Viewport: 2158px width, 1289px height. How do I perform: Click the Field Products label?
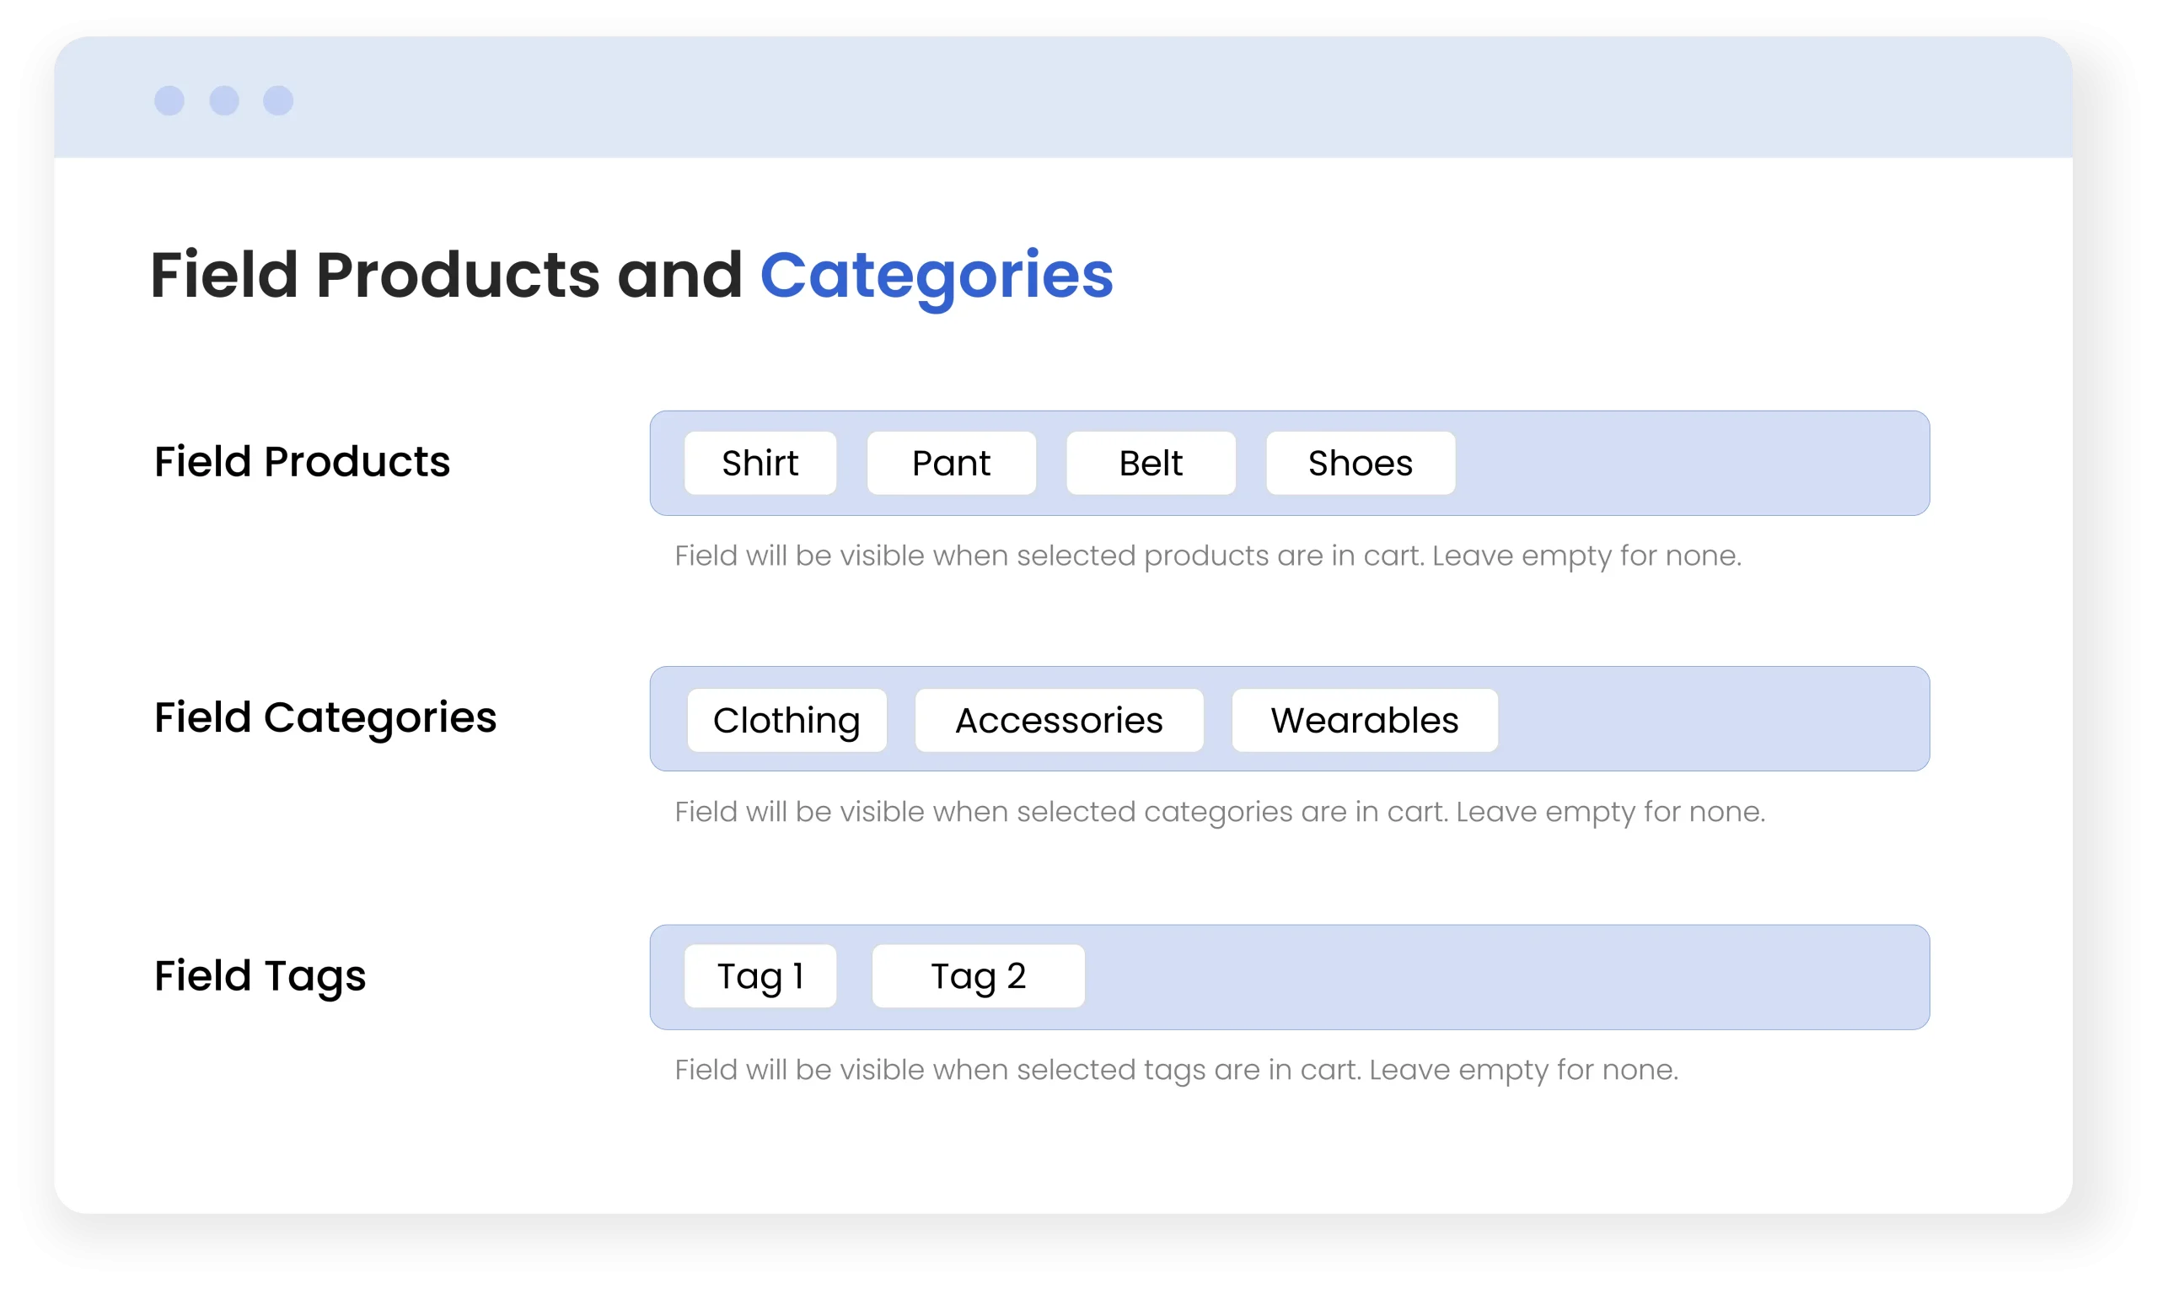(303, 461)
